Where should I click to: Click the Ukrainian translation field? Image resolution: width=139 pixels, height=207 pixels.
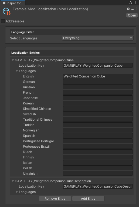(98, 174)
